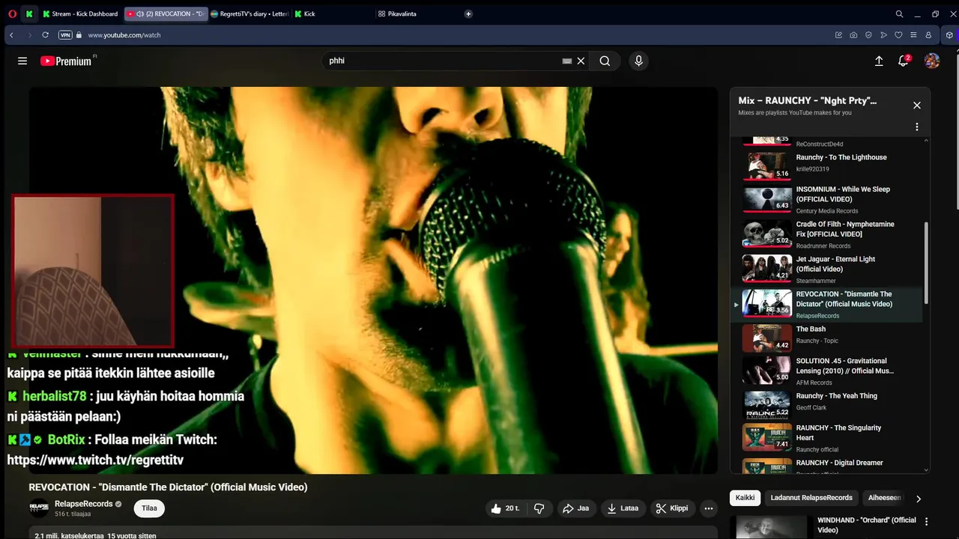Mute audio on the REVOCATION tab

tap(140, 13)
